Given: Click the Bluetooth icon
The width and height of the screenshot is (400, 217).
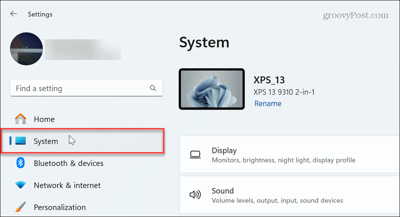Looking at the screenshot, I should (x=20, y=163).
